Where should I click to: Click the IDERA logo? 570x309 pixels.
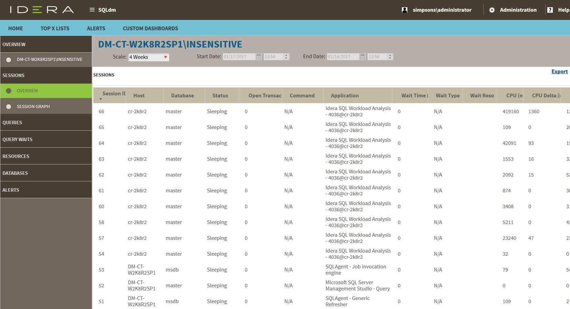[x=42, y=10]
